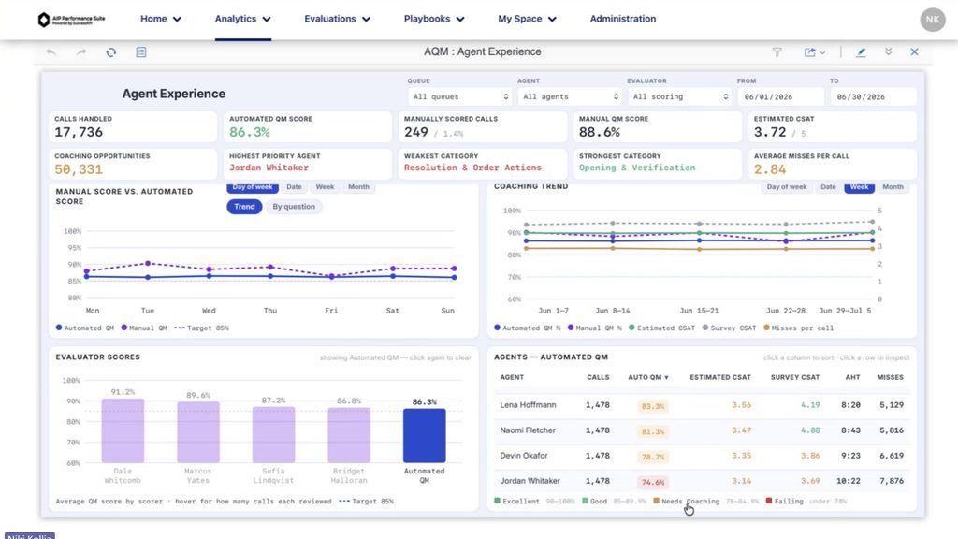The image size is (958, 539).
Task: Inspect the Jordan Whitaker table row
Action: click(x=702, y=481)
